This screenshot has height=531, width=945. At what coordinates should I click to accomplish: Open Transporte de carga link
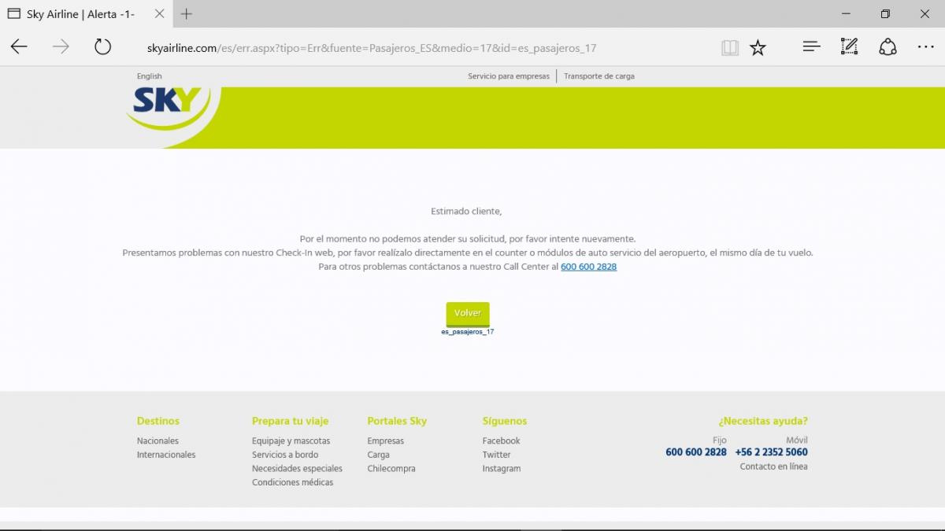coord(598,76)
